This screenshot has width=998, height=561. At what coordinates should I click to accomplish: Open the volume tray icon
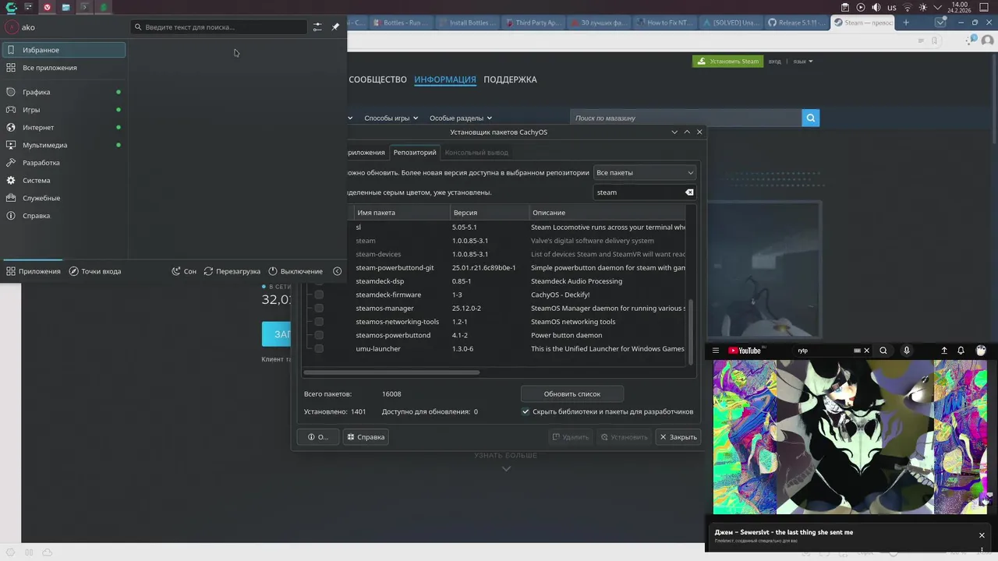tap(876, 7)
